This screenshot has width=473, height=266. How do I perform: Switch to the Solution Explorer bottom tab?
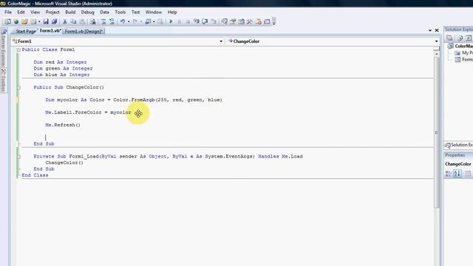coord(459,145)
